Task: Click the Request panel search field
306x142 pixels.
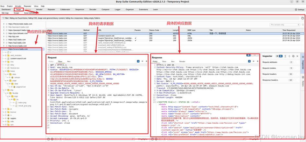Action: tap(99, 139)
